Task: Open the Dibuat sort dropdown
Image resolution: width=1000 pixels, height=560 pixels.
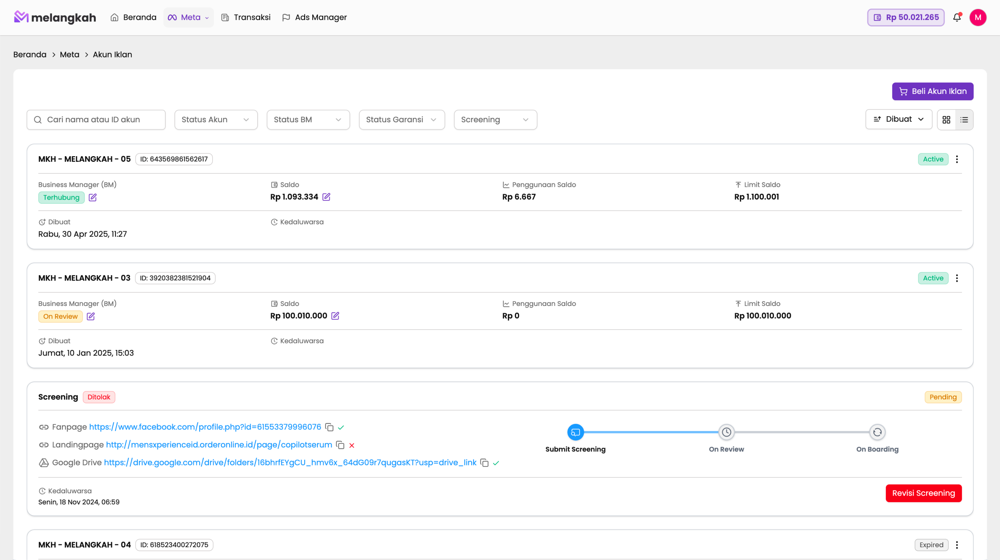Action: click(899, 119)
